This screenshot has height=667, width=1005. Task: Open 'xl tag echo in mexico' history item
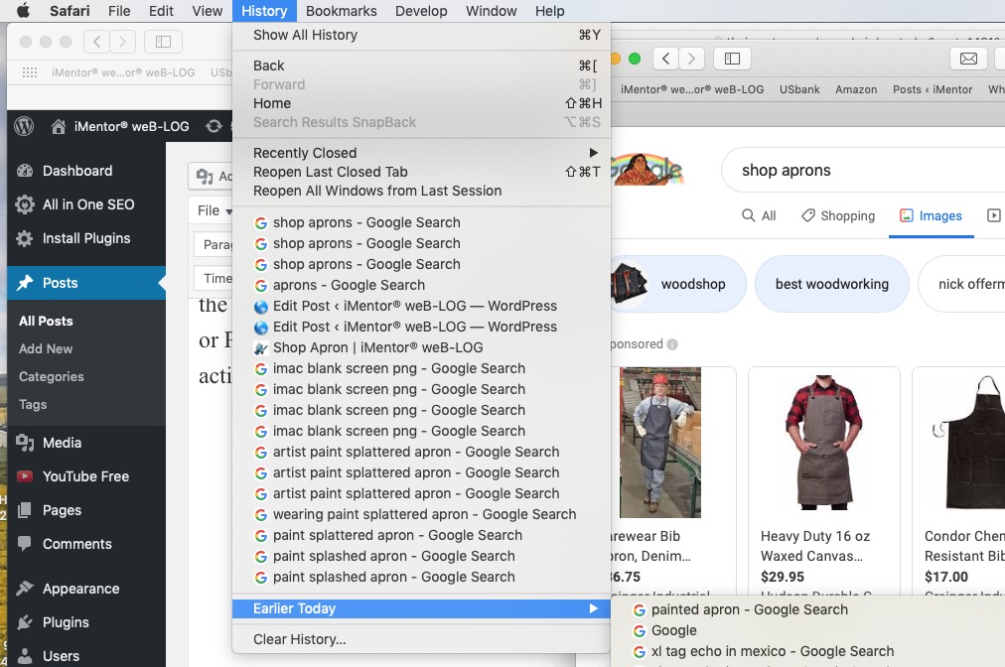tap(807, 652)
